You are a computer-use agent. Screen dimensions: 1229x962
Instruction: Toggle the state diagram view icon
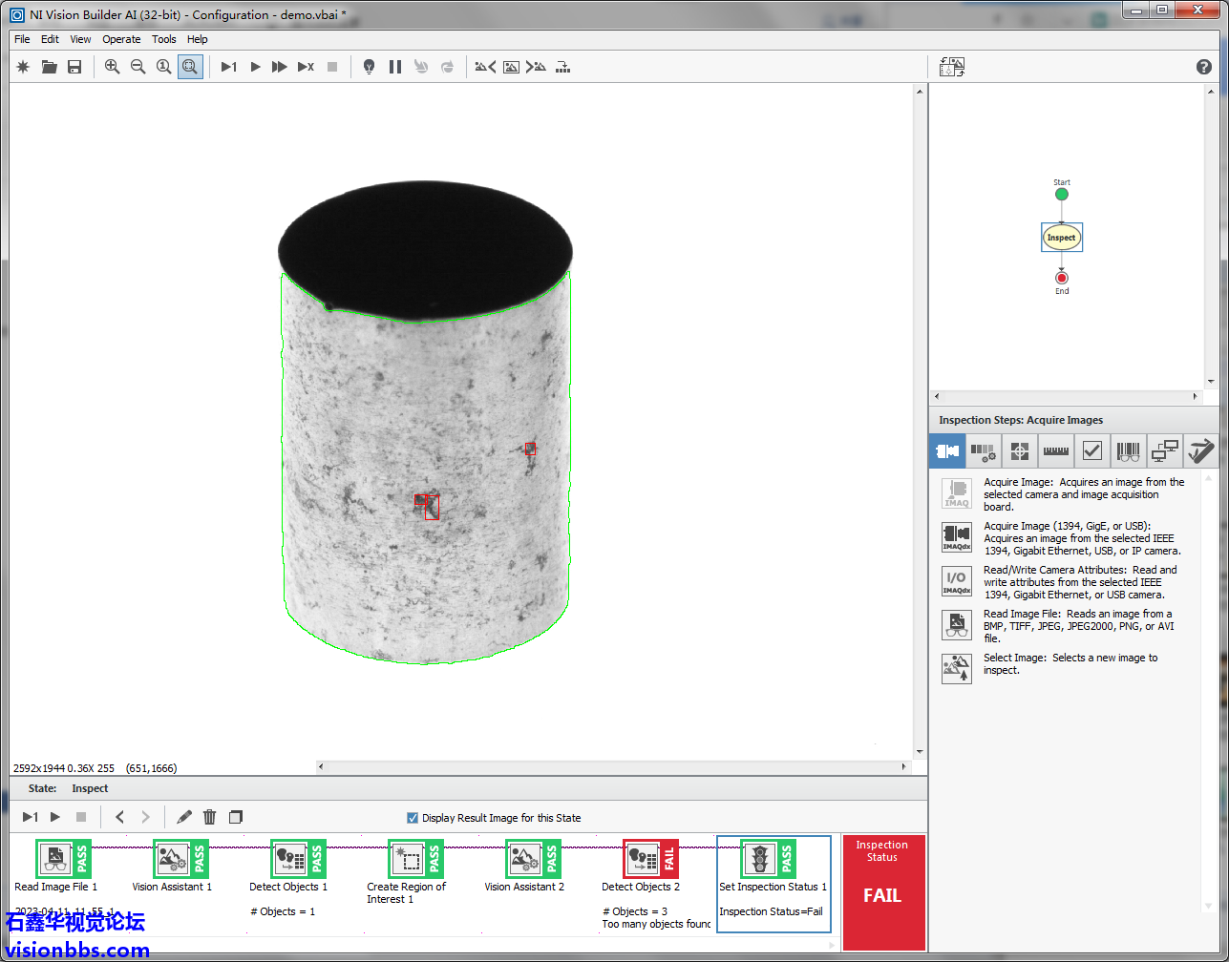pos(952,67)
